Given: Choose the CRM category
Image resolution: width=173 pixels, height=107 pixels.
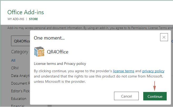Looking at the screenshot, I should click(x=15, y=68).
